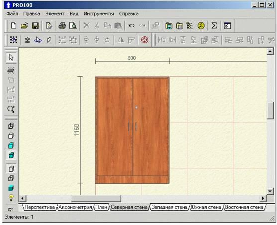Screen dimensions: 277x225
Task: Open the Print preview magnifier icon
Action: point(73,26)
